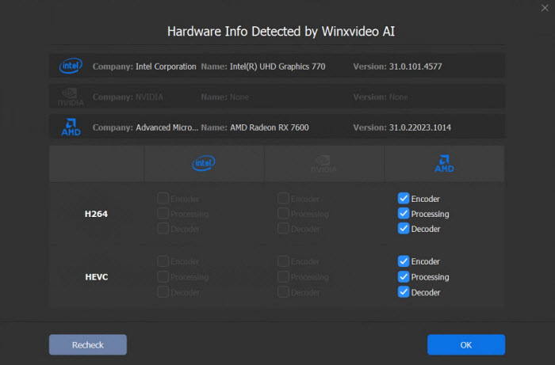
Task: Uncheck AMD HEVC Encoder checkbox
Action: click(404, 261)
